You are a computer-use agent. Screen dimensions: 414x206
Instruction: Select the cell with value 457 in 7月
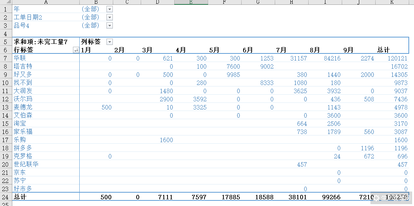coord(302,164)
